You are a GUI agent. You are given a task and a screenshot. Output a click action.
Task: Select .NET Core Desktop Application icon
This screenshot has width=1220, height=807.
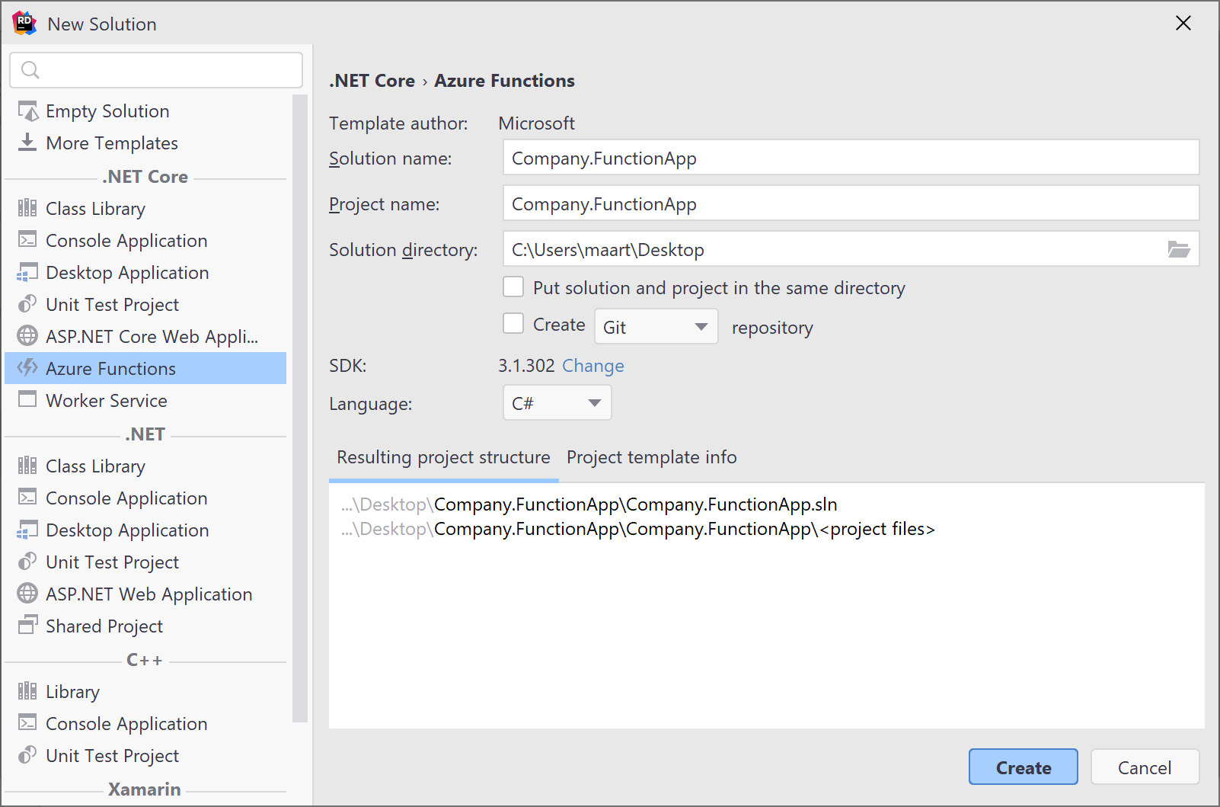tap(27, 272)
